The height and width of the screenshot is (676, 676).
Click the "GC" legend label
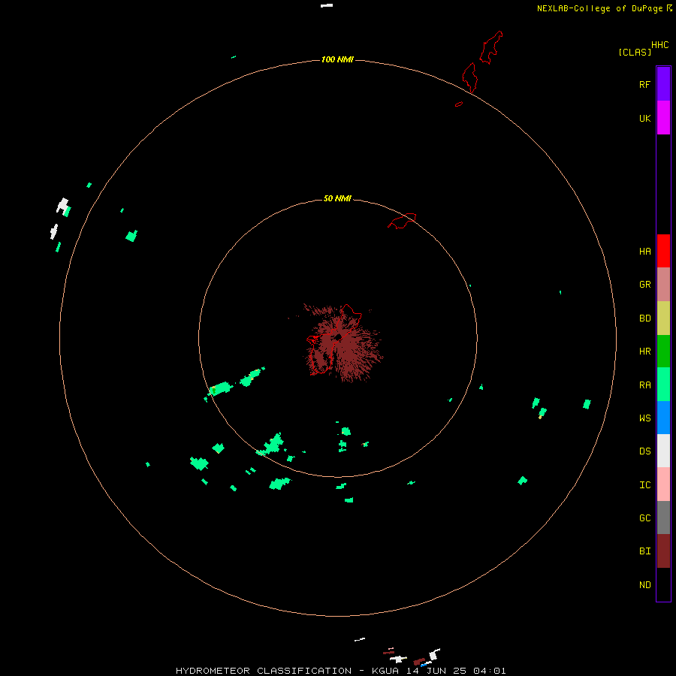645,518
